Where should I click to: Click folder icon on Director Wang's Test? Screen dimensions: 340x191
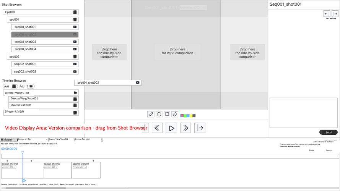75,93
